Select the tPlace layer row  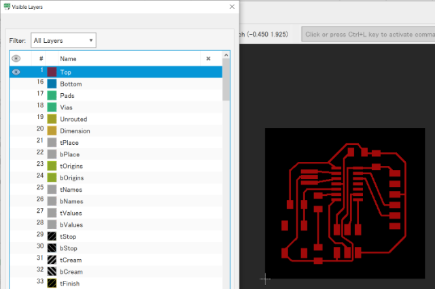116,142
